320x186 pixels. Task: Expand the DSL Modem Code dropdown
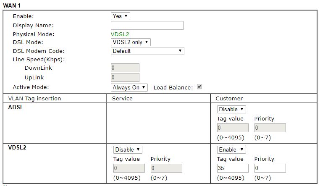click(x=147, y=51)
